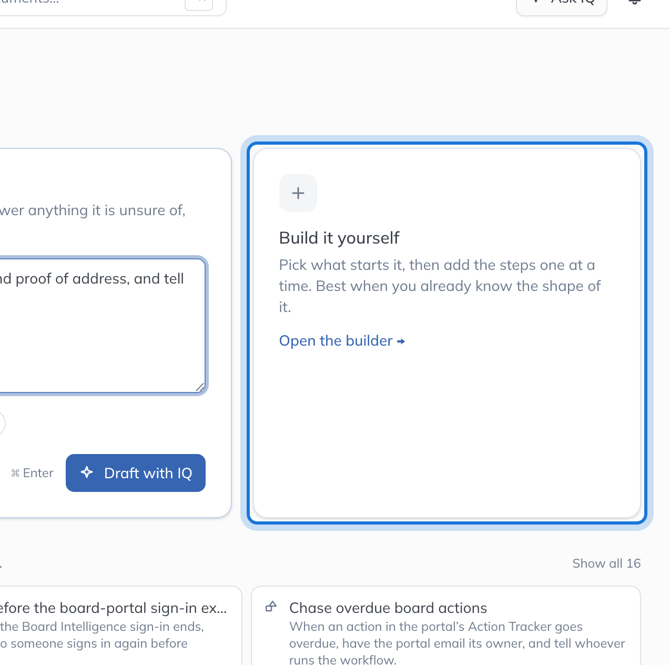Click Draft with IQ button

coord(136,473)
